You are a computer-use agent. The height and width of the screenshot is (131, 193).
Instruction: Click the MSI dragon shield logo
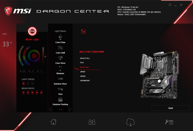tap(8, 11)
